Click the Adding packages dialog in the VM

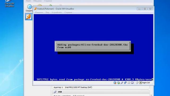[x=93, y=46]
